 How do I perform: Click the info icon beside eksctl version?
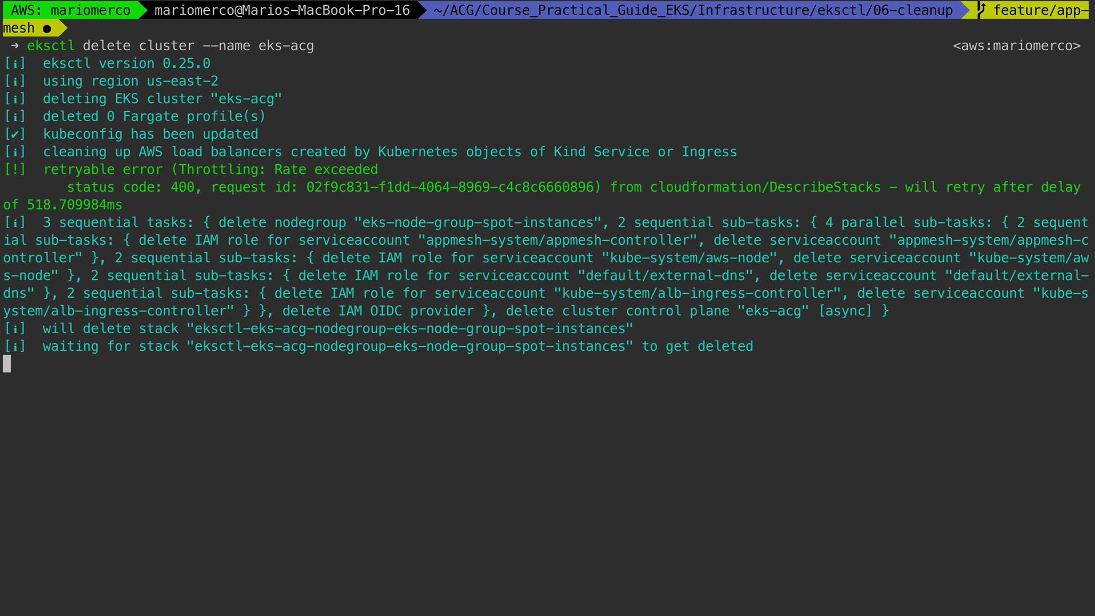coord(15,63)
